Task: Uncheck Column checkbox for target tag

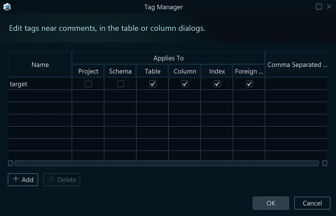Action: click(185, 84)
